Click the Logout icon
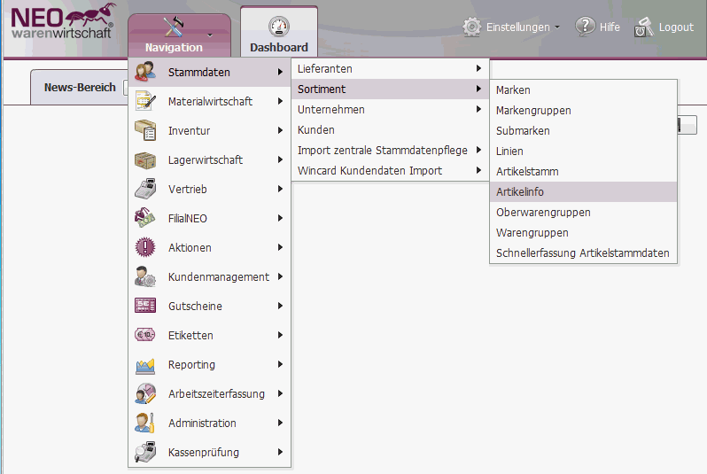Image resolution: width=707 pixels, height=474 pixels. [x=644, y=27]
